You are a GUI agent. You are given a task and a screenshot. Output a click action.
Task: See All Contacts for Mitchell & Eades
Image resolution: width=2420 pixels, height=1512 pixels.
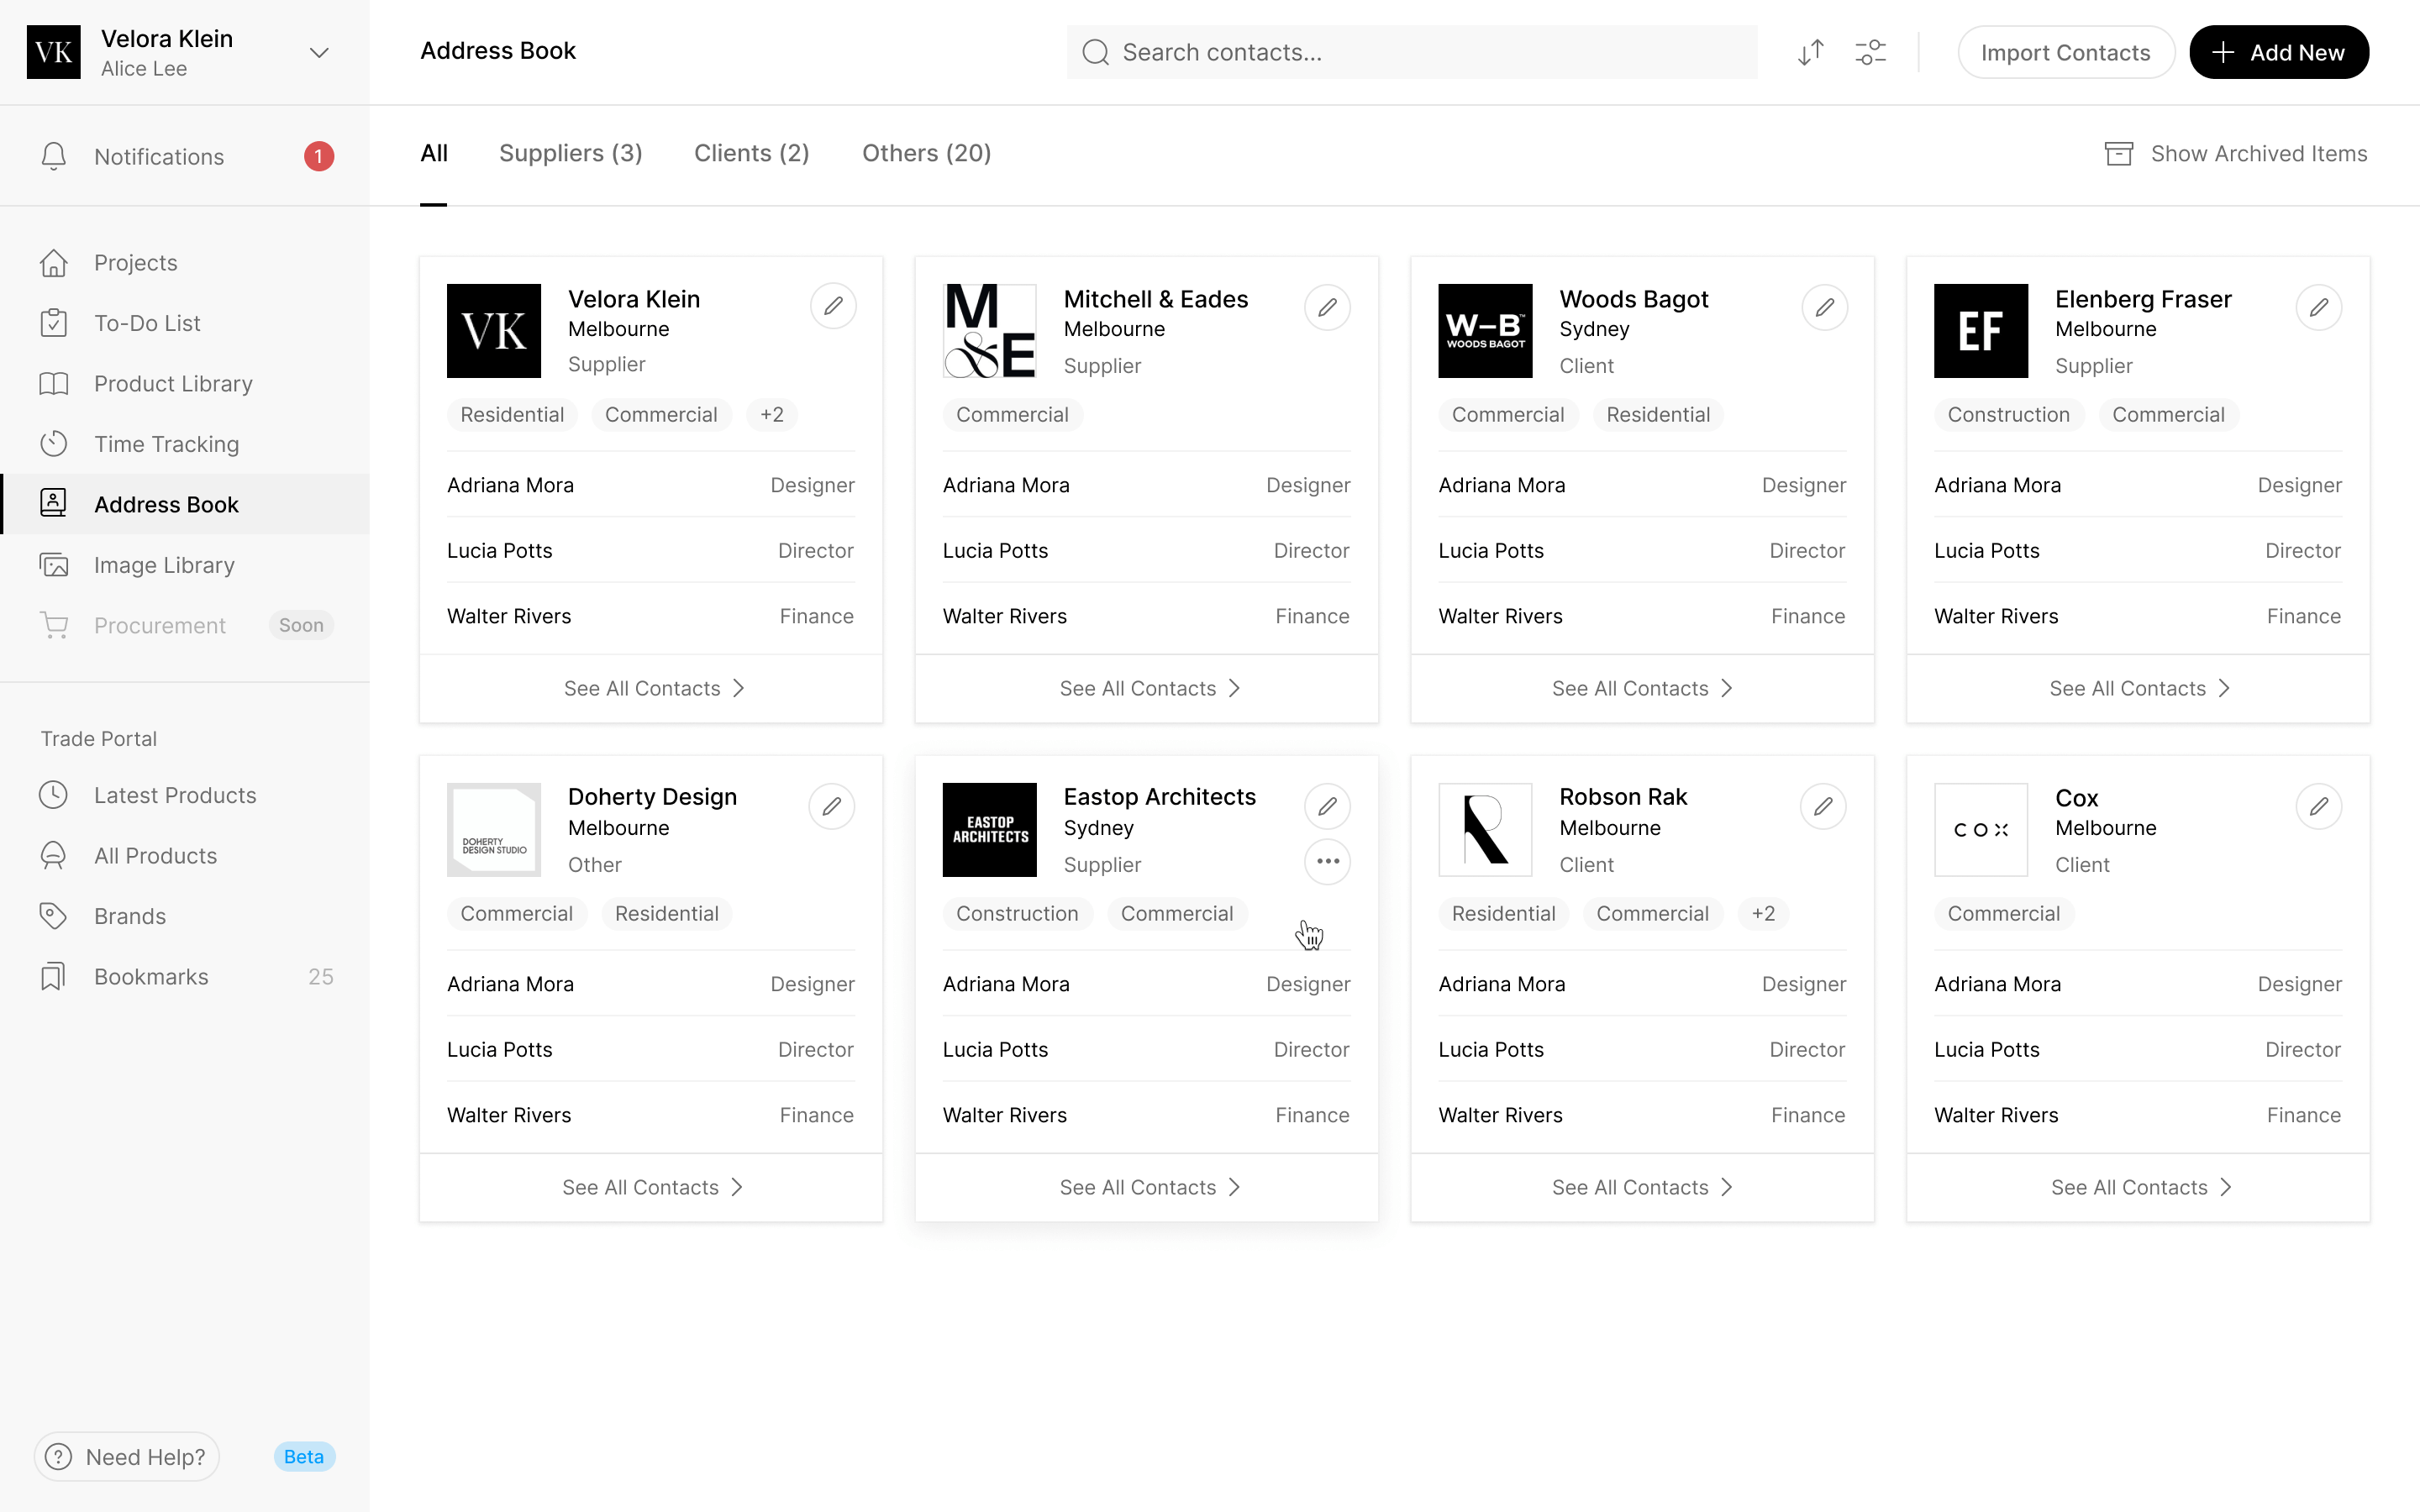click(x=1147, y=688)
